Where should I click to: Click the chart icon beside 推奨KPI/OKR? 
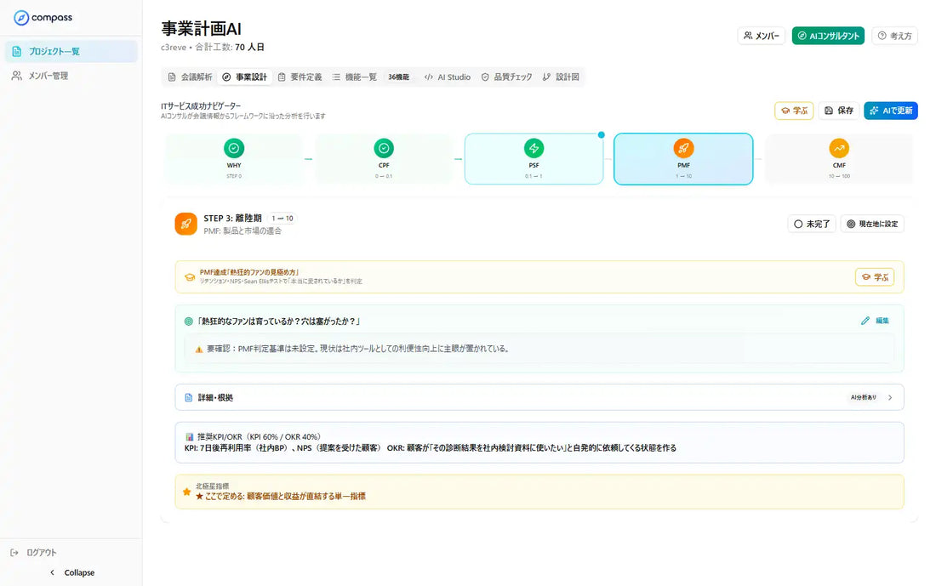pyautogui.click(x=189, y=437)
